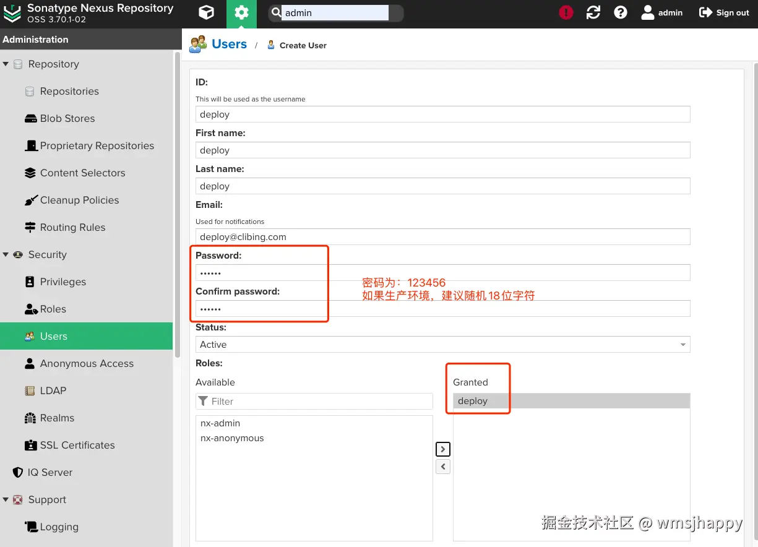Click the Repositories database icon

click(x=30, y=91)
